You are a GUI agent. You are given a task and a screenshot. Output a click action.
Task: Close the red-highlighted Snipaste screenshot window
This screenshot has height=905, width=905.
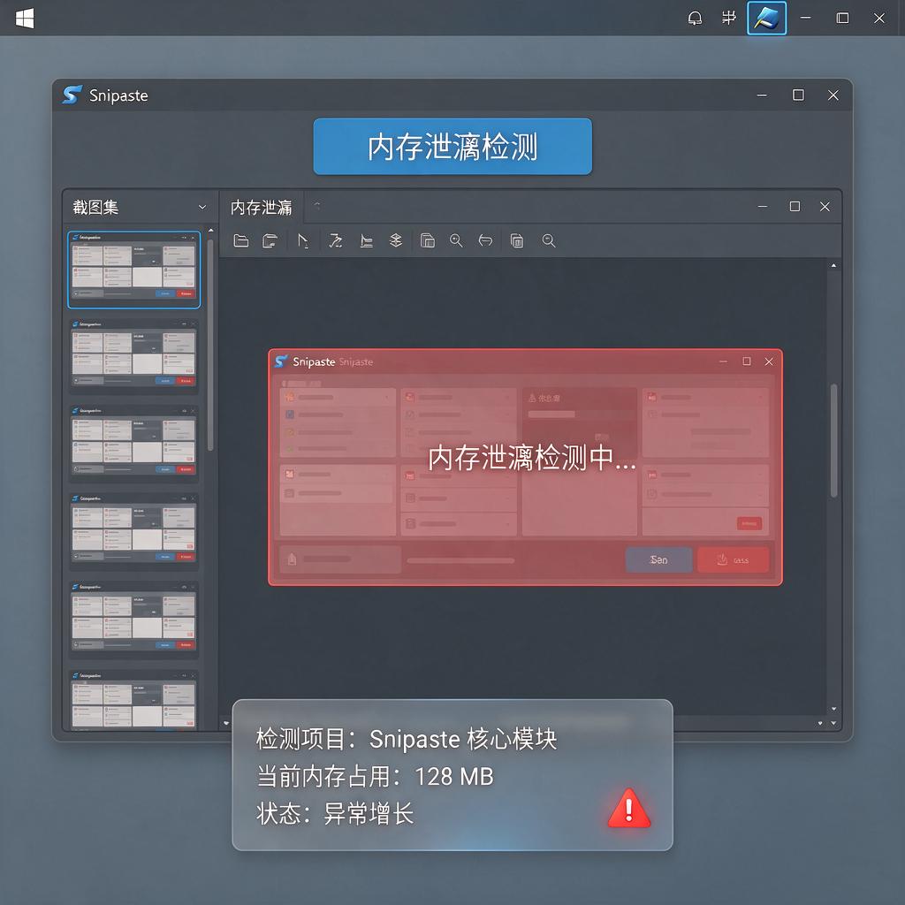click(769, 361)
